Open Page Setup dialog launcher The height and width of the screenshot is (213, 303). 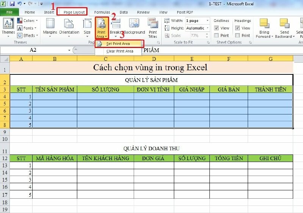[x=158, y=42]
